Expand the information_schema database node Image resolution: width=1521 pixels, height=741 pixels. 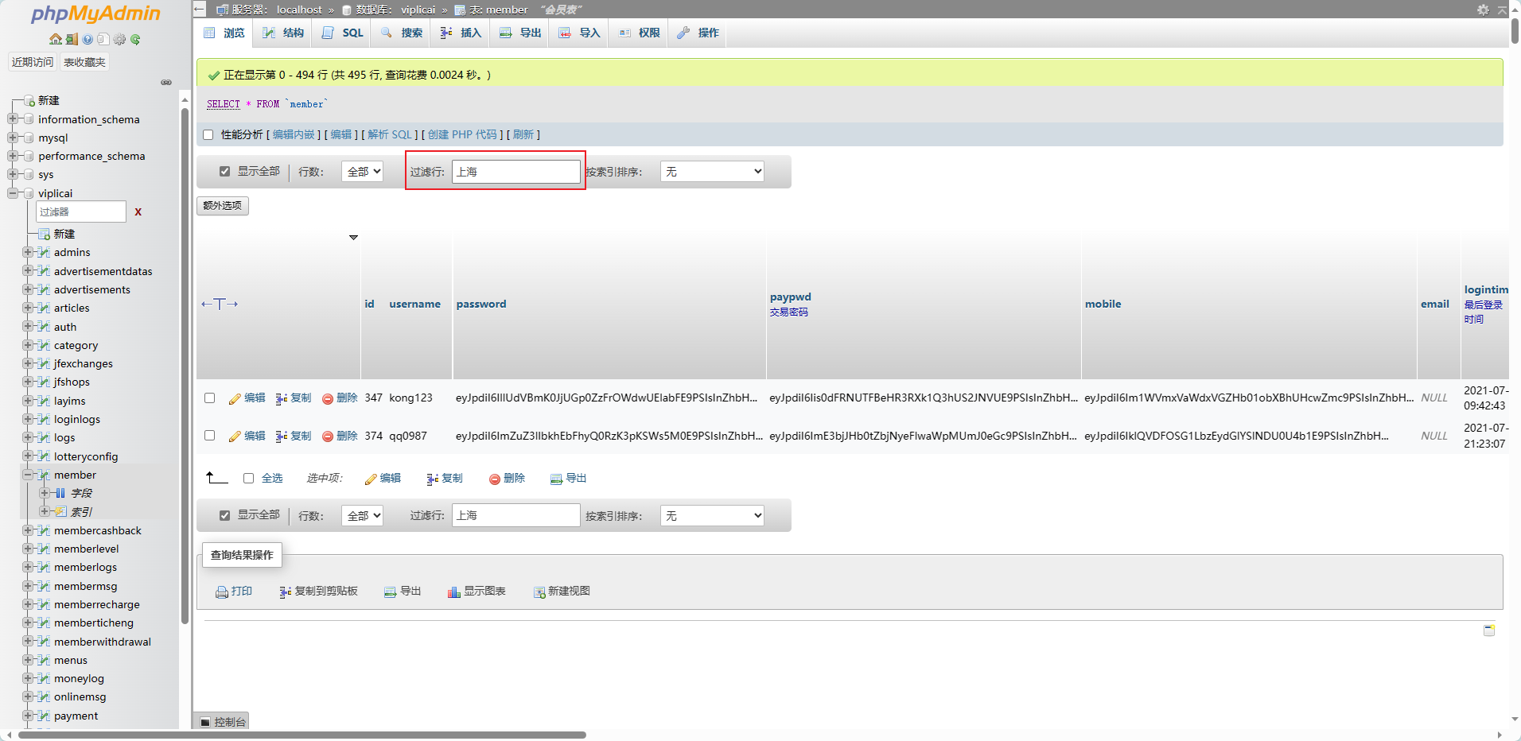tap(13, 119)
